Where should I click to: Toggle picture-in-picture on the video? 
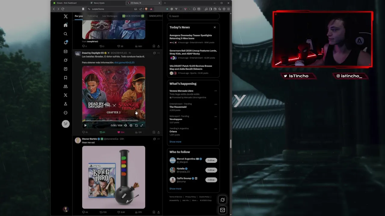click(x=136, y=125)
